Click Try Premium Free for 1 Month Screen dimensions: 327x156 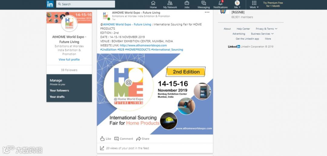273,4
